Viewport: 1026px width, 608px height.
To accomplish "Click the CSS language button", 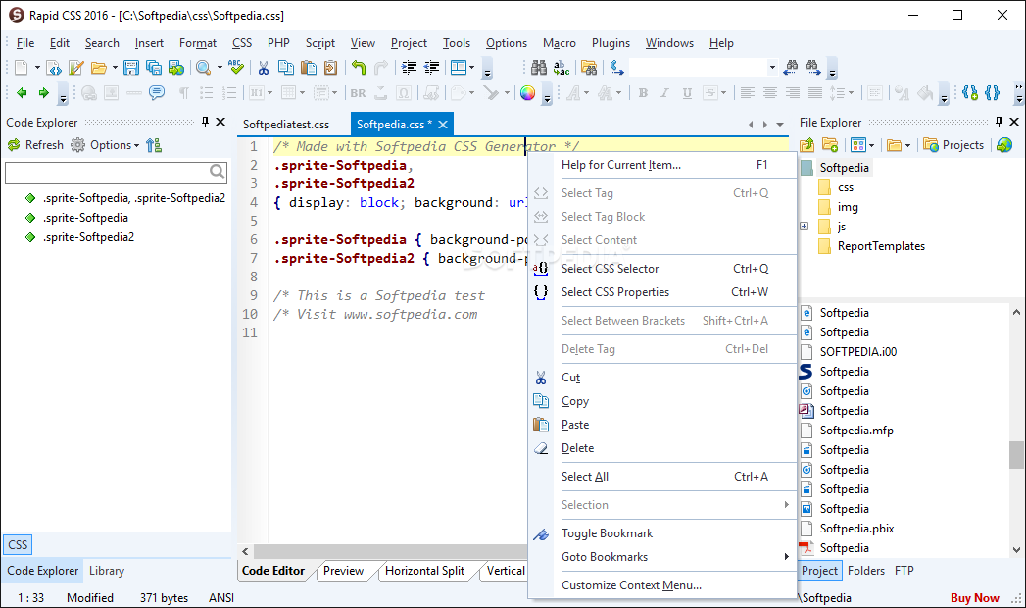I will click(18, 544).
